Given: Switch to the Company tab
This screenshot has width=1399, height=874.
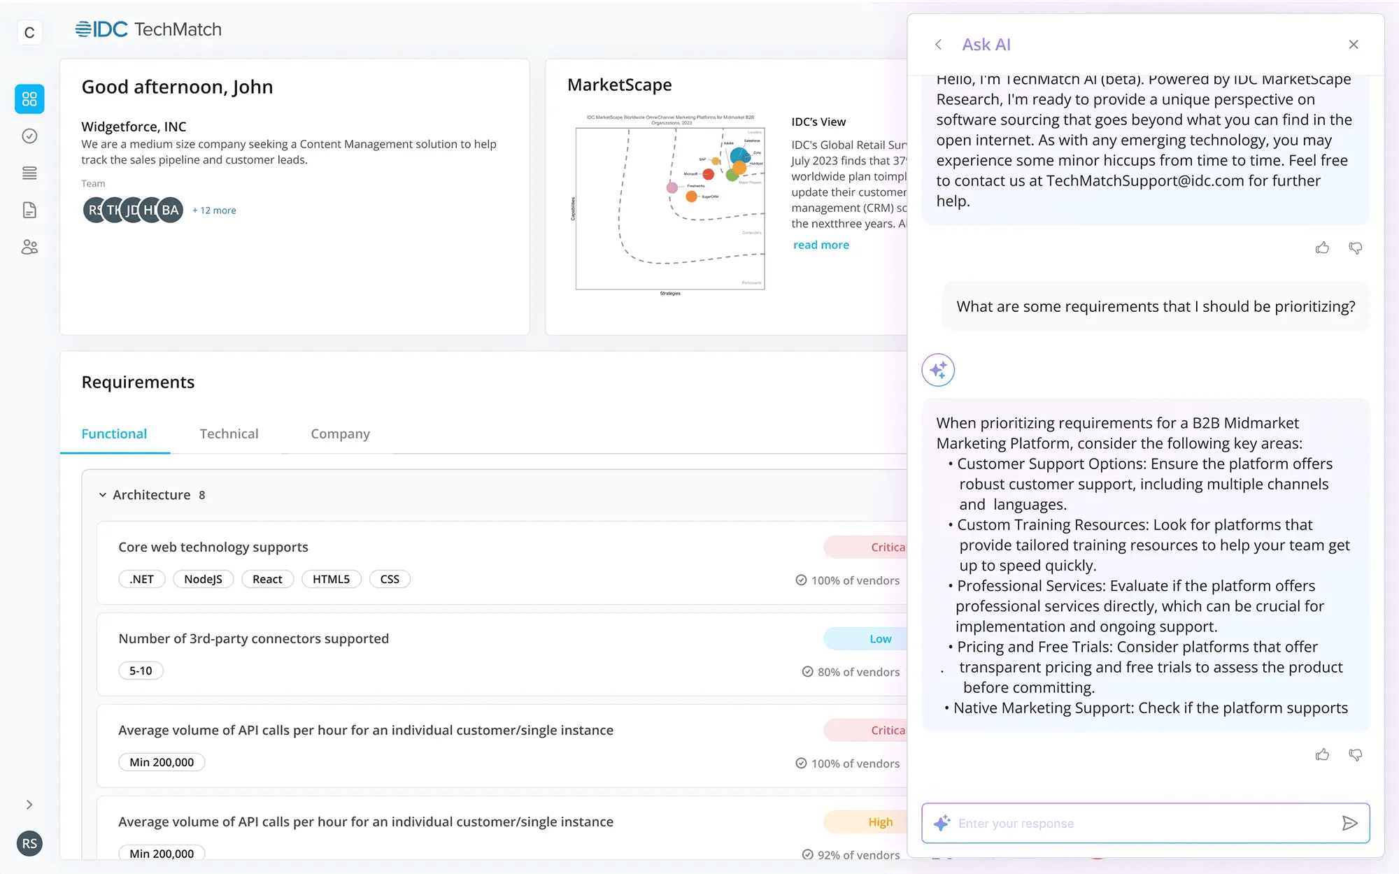Looking at the screenshot, I should click(340, 434).
